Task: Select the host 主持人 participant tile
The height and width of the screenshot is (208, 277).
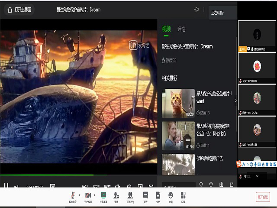Action: (257, 36)
